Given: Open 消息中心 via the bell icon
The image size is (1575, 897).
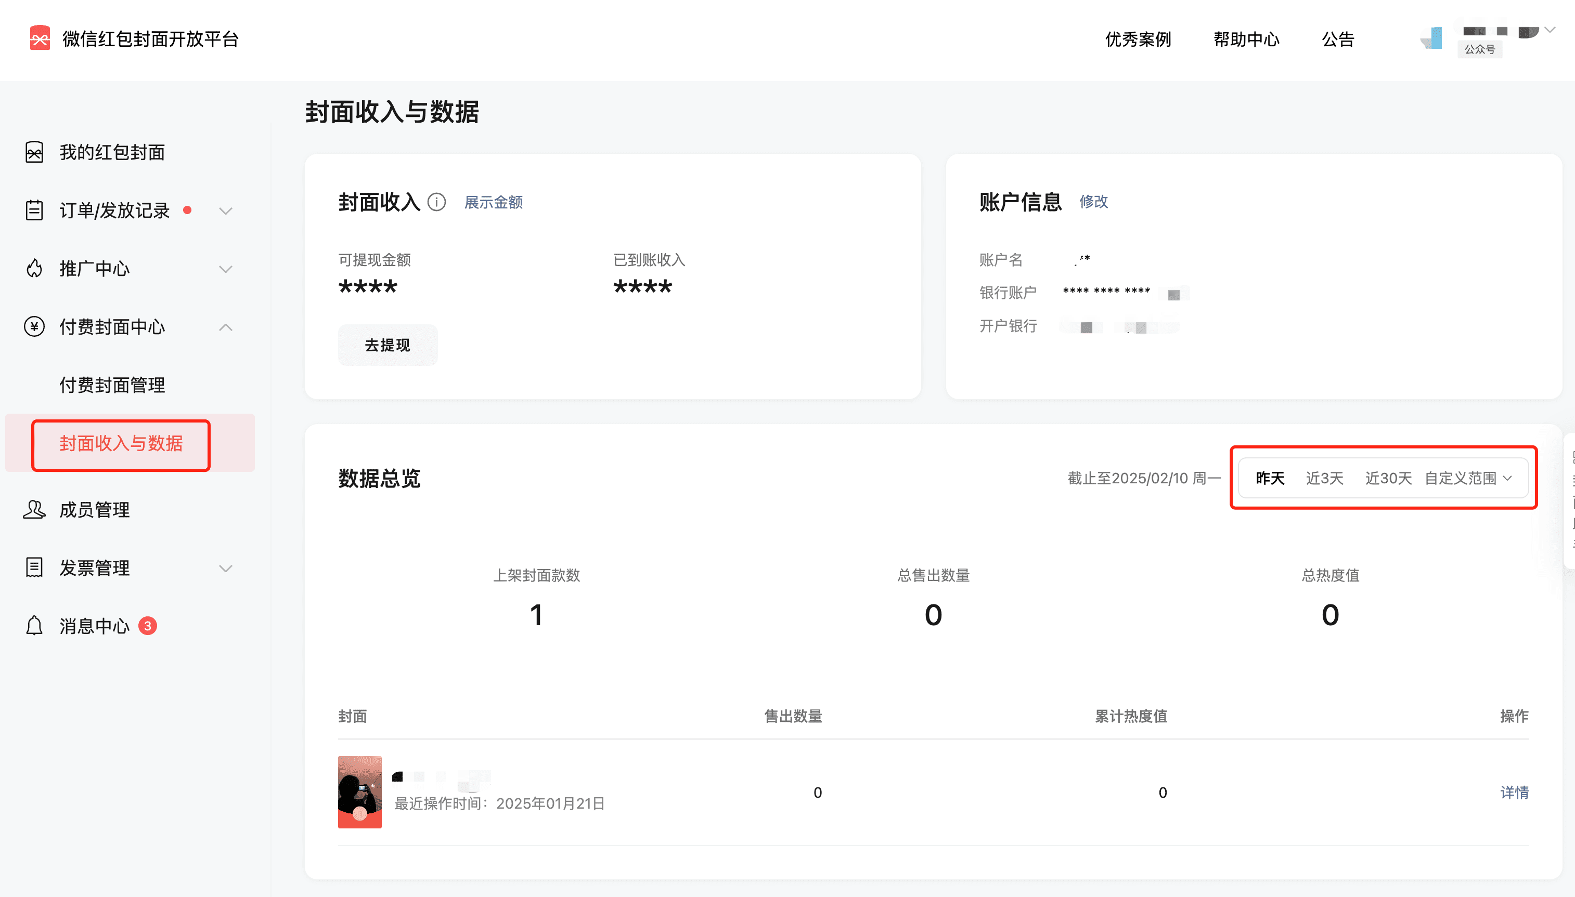Looking at the screenshot, I should (x=34, y=625).
